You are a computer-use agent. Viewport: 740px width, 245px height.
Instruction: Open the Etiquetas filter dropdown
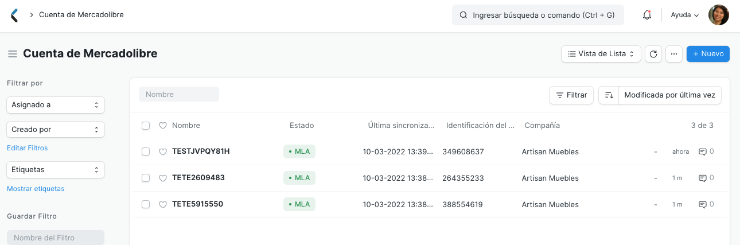click(x=56, y=170)
